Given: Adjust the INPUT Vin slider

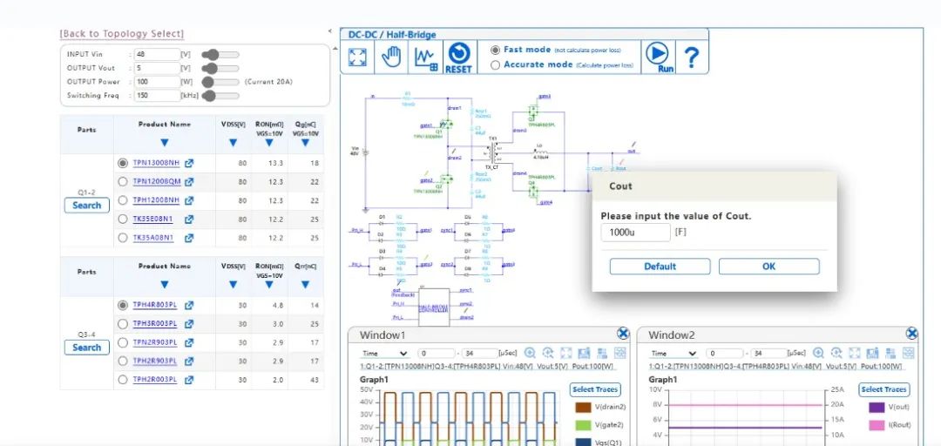Looking at the screenshot, I should (x=220, y=55).
